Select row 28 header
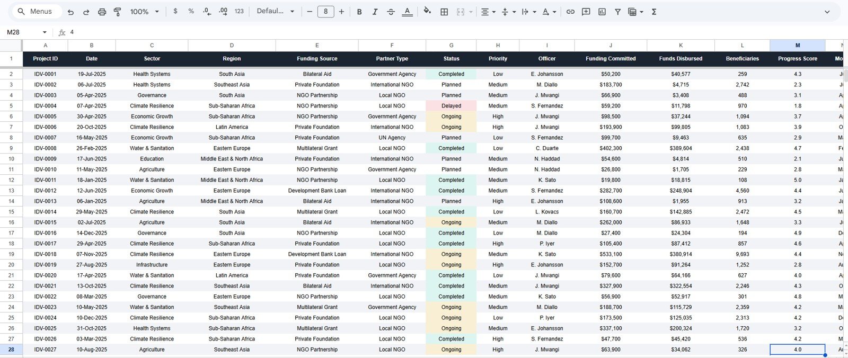 pyautogui.click(x=11, y=350)
